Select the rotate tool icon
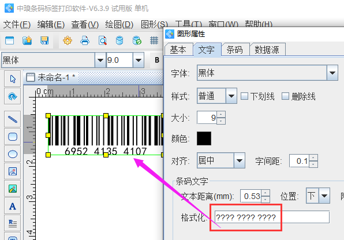Viewport: 344px width, 240px height. pyautogui.click(x=13, y=96)
